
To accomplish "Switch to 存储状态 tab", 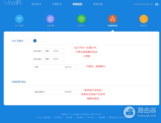I will tap(57, 4).
